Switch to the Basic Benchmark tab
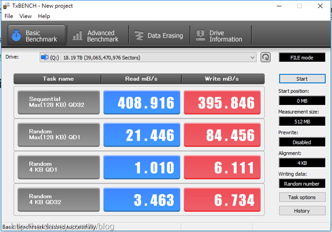Viewport: 332px width, 232px height. (36, 36)
